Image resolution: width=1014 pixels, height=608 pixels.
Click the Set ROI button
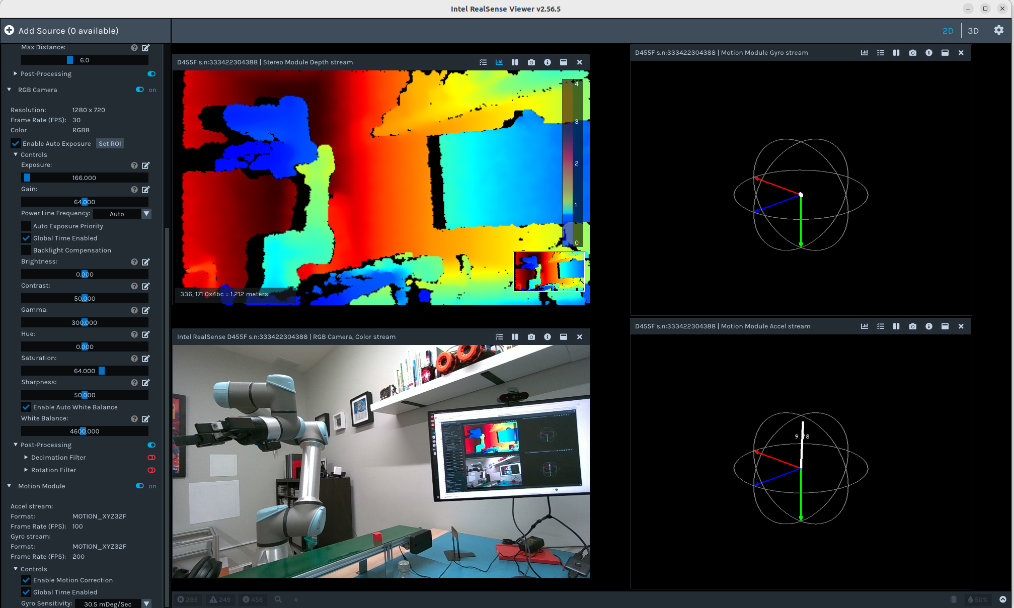(x=110, y=143)
